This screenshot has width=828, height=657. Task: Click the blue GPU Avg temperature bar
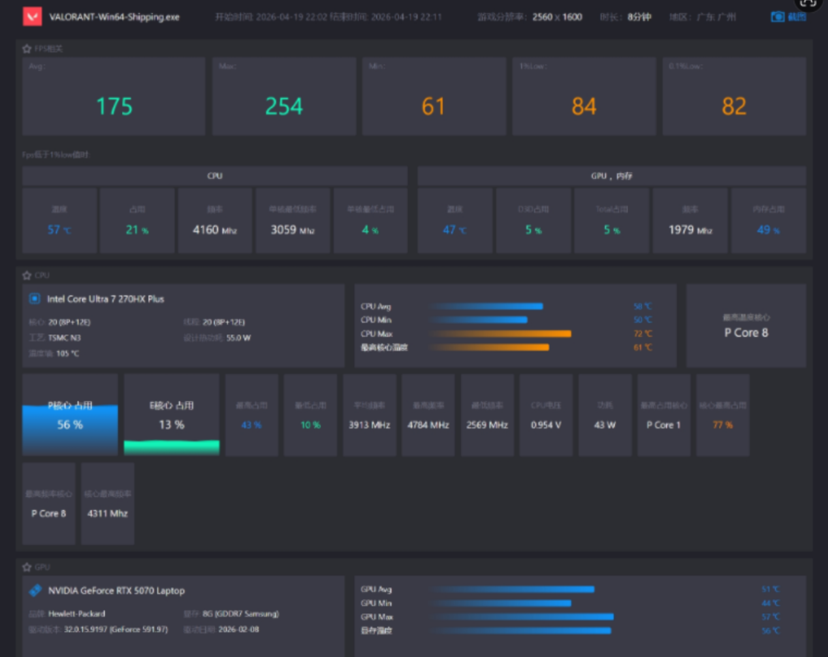point(512,589)
